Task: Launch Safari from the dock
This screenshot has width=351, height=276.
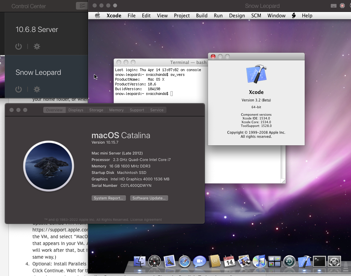Action: pyautogui.click(x=184, y=261)
